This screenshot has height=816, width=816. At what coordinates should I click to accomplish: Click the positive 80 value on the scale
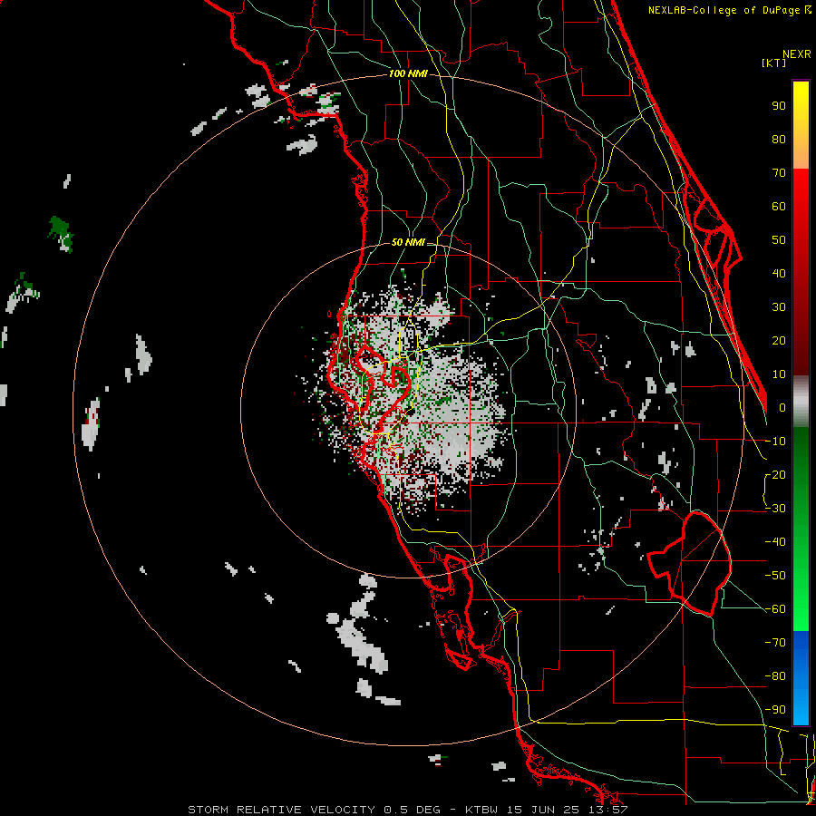click(779, 139)
